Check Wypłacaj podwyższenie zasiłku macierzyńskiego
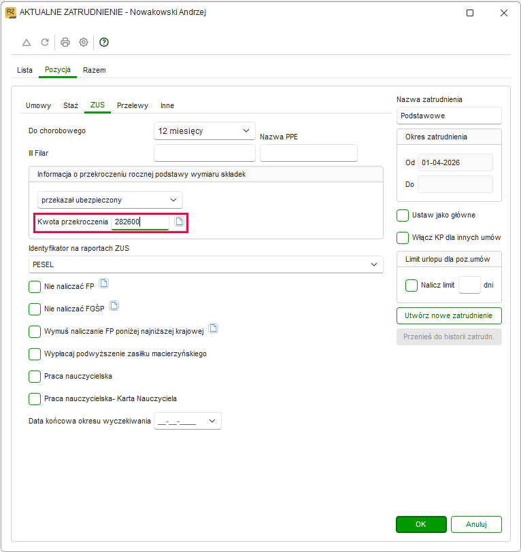 pos(35,354)
